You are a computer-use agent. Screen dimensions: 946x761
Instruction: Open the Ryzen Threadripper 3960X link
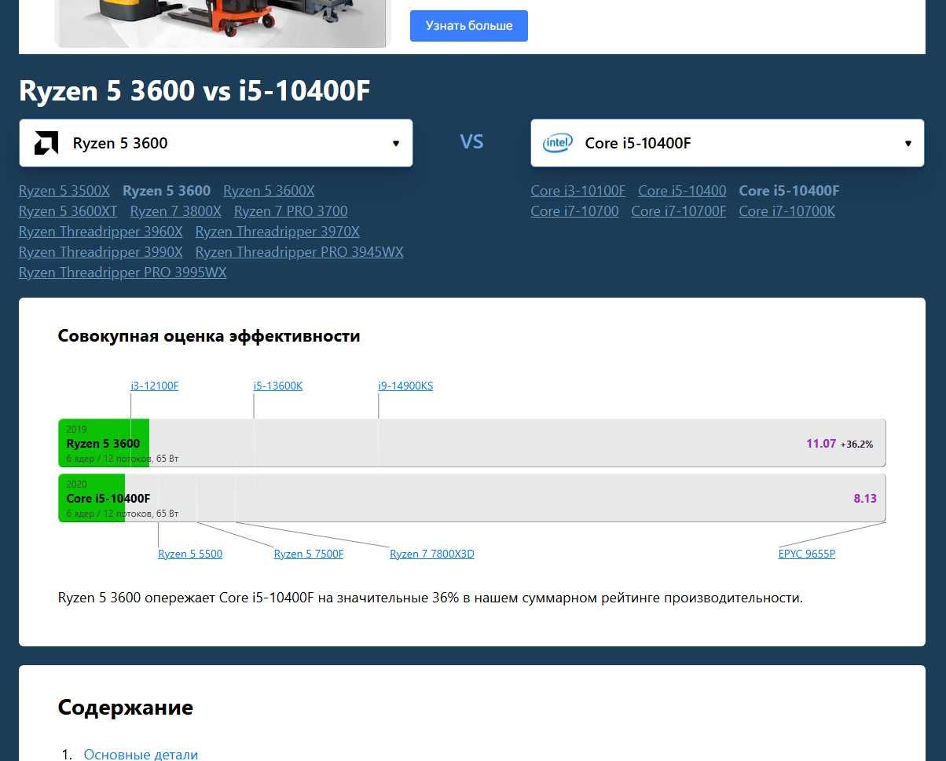pyautogui.click(x=101, y=232)
